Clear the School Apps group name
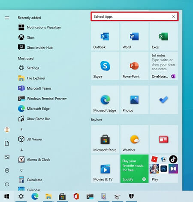 click(x=174, y=17)
